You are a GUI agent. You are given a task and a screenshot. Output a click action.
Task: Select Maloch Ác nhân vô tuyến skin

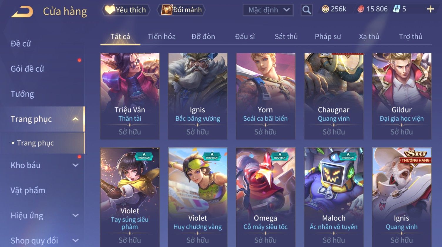tap(334, 197)
